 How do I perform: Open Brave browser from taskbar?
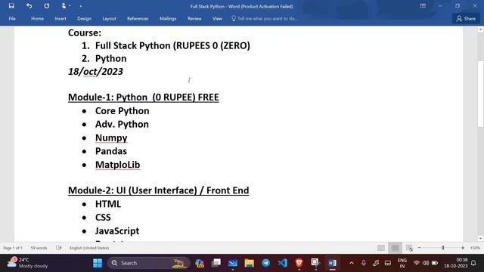click(299, 263)
